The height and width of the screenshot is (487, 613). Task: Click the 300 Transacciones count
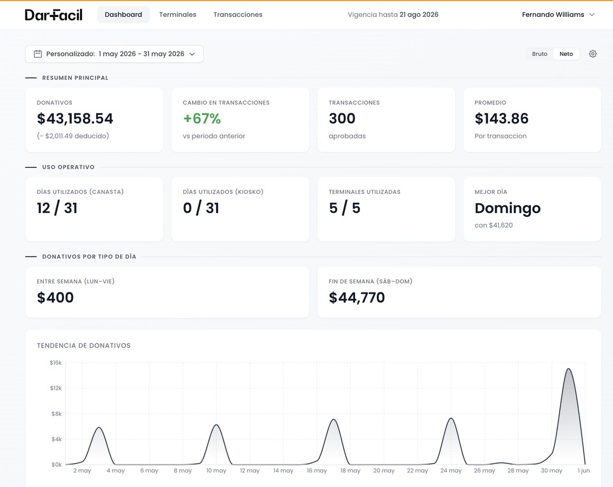coord(342,118)
